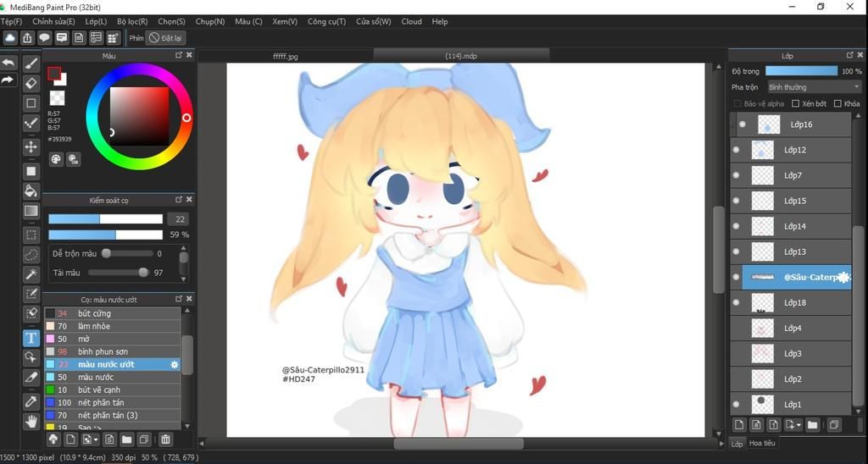Image resolution: width=868 pixels, height=464 pixels.
Task: Select the Magic Wand tool
Action: tap(31, 274)
